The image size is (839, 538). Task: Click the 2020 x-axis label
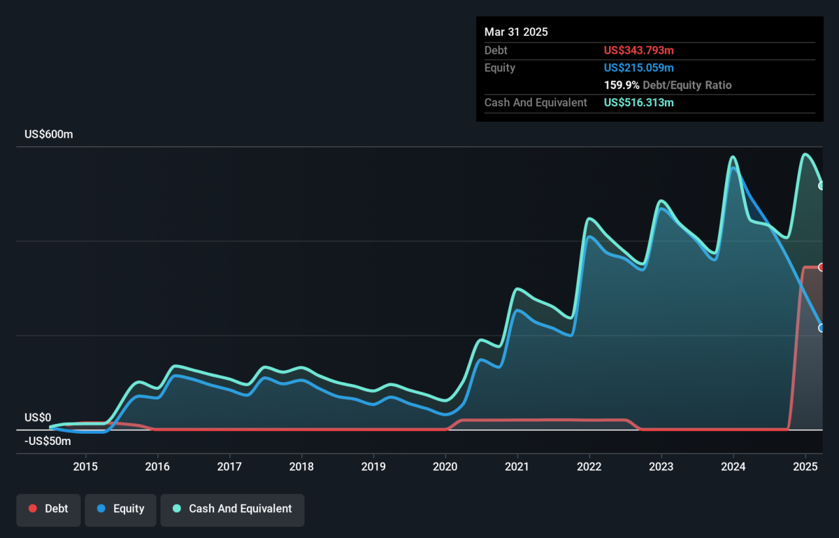pyautogui.click(x=445, y=467)
